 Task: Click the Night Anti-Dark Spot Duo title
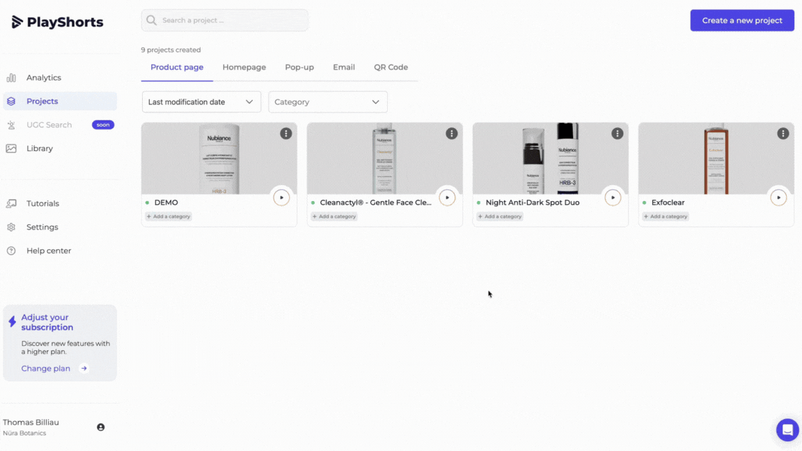[533, 203]
